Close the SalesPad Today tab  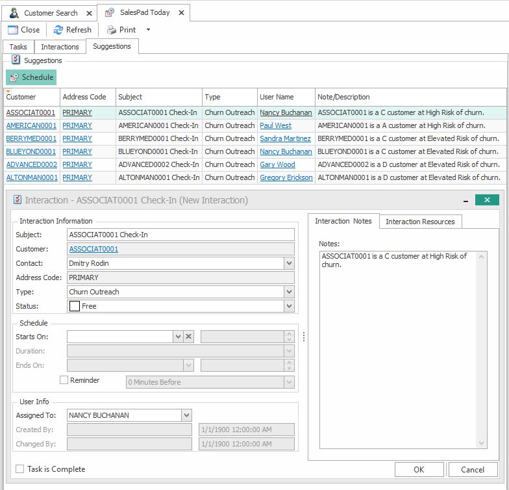[181, 13]
